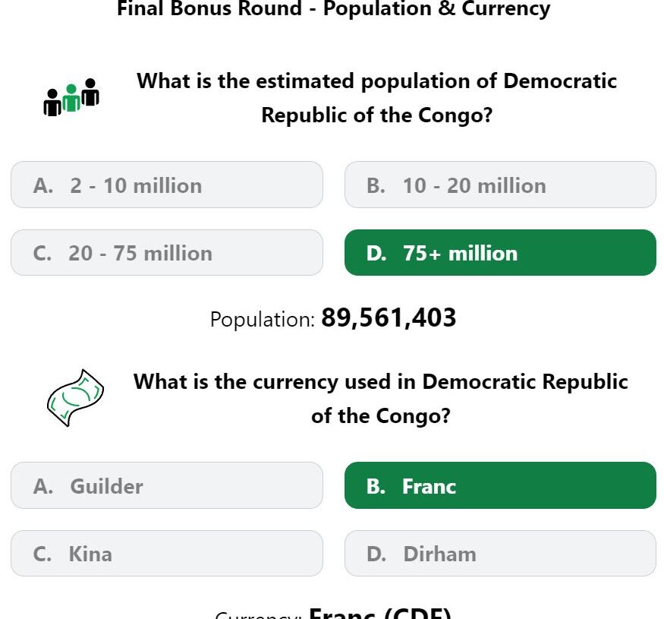664x619 pixels.
Task: Select currency option D. Dirham
Action: pyautogui.click(x=500, y=553)
